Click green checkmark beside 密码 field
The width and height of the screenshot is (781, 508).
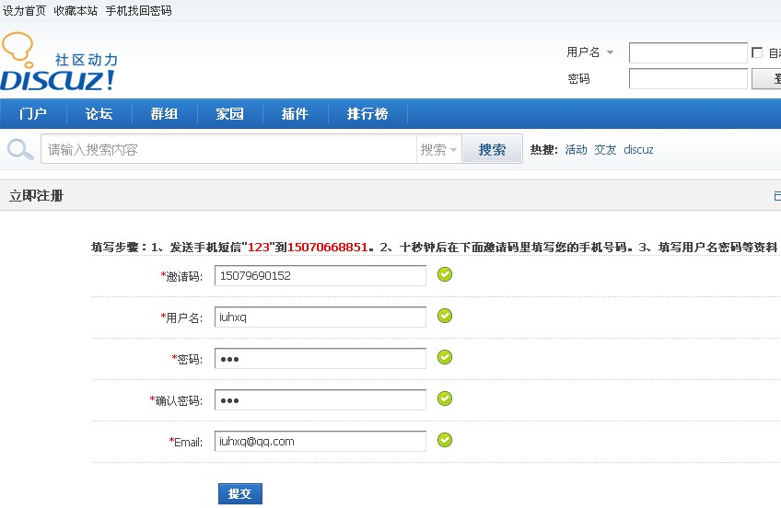[445, 357]
